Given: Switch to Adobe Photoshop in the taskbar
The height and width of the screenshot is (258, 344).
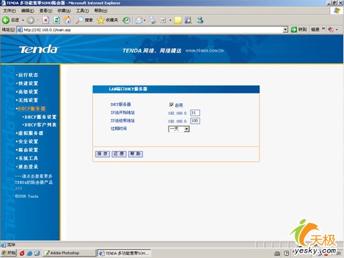Looking at the screenshot, I should (69, 252).
